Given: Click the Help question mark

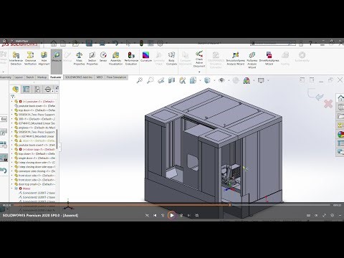Looking at the screenshot, I should 310,44.
